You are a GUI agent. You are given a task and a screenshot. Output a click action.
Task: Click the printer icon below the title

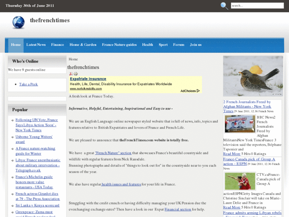coord(76,74)
